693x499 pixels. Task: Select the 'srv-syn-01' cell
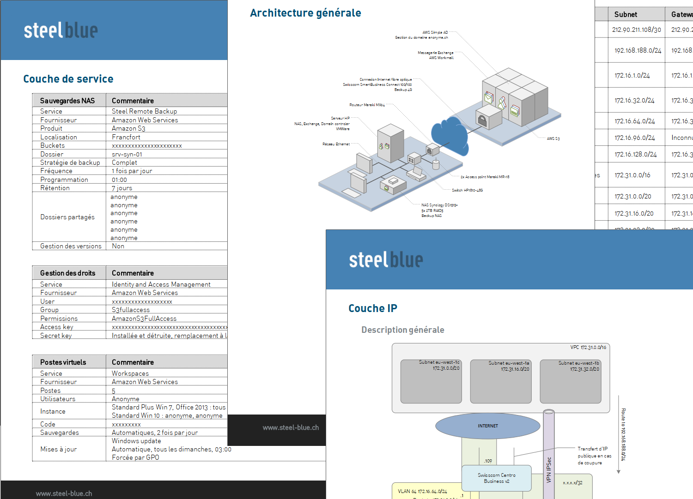click(x=127, y=154)
